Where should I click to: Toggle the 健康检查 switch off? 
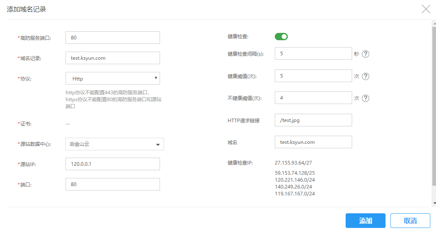pos(281,37)
